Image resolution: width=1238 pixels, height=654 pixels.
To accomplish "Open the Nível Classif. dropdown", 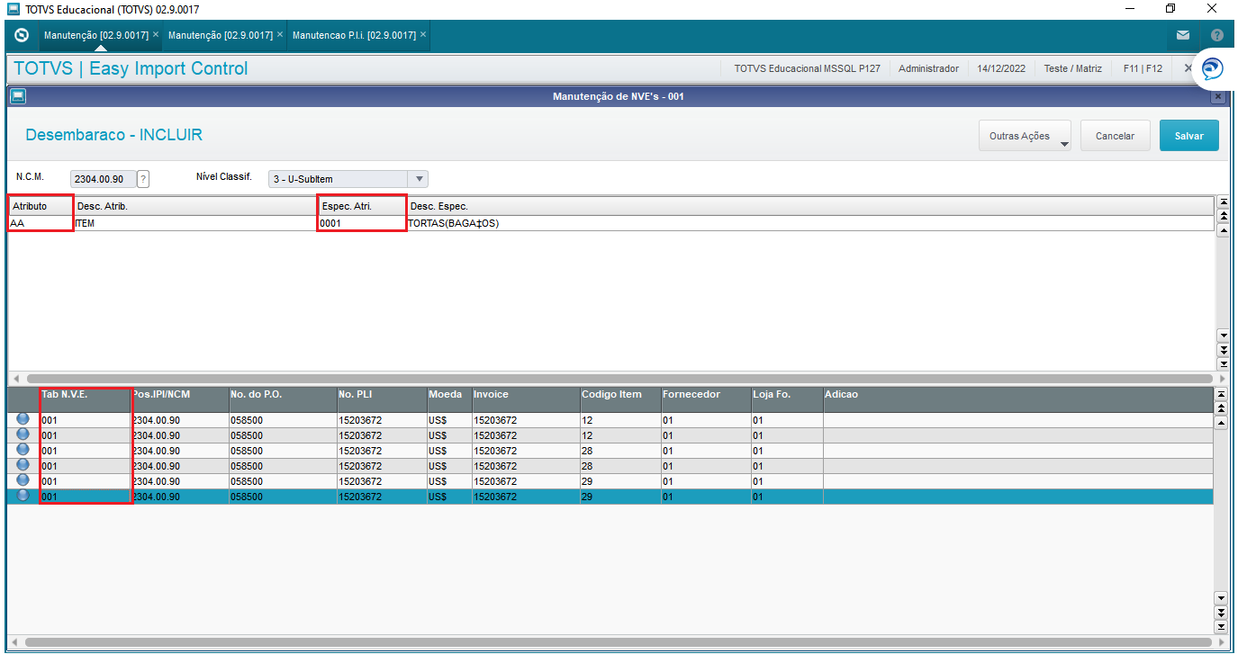I will coord(419,179).
